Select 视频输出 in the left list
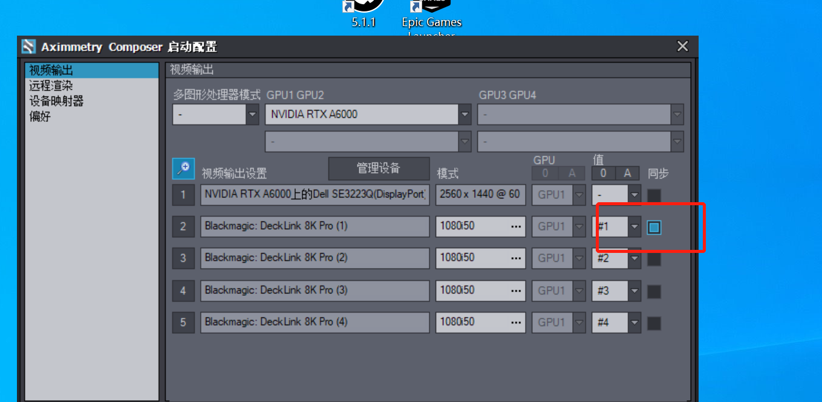This screenshot has width=822, height=402. (91, 71)
